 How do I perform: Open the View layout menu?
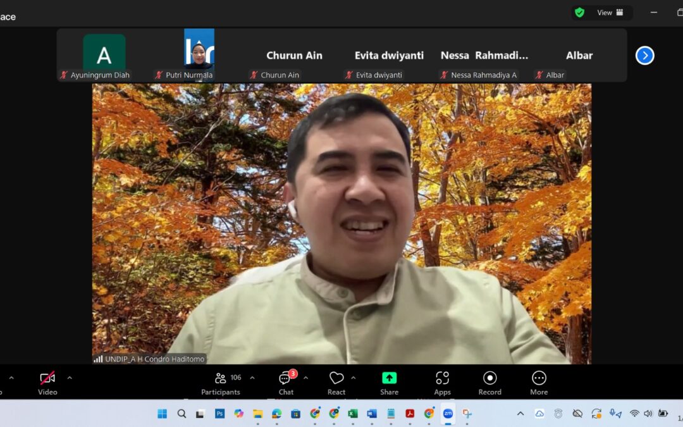click(610, 13)
